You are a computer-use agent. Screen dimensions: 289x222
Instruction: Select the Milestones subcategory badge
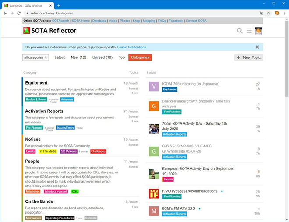point(33,192)
